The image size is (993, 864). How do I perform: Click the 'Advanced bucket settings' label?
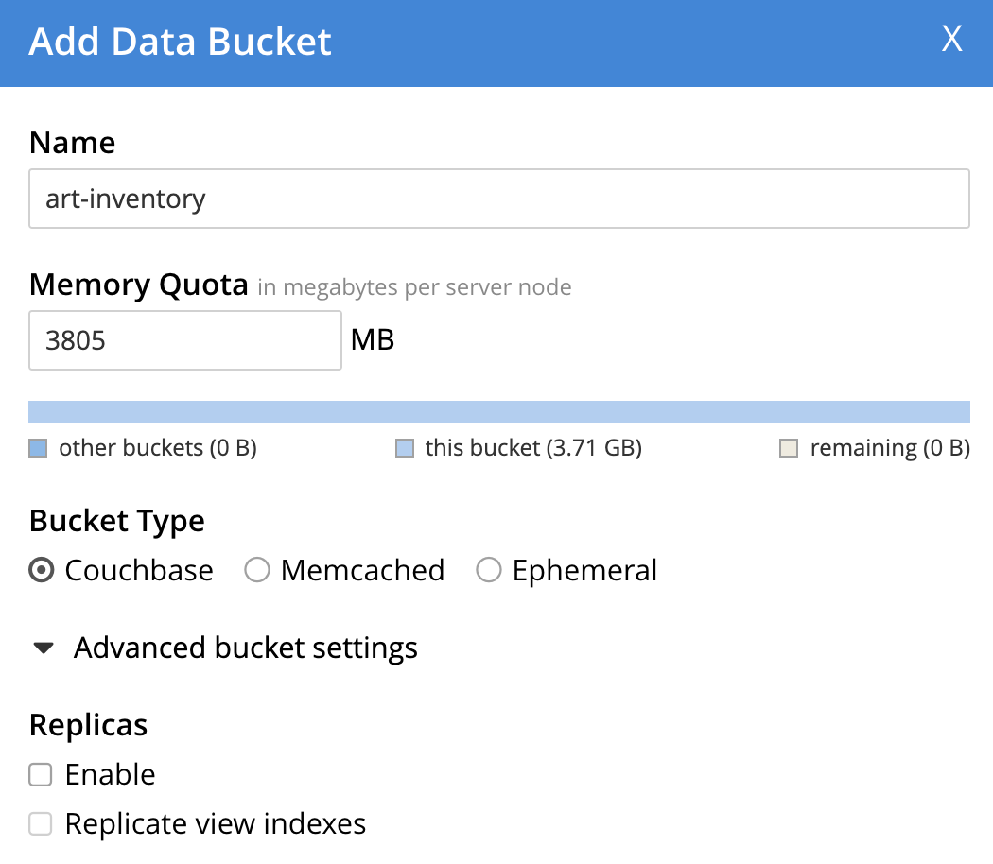pyautogui.click(x=245, y=648)
